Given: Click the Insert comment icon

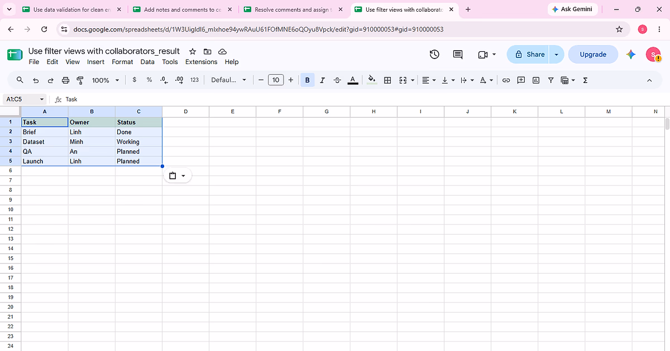Looking at the screenshot, I should click(521, 80).
